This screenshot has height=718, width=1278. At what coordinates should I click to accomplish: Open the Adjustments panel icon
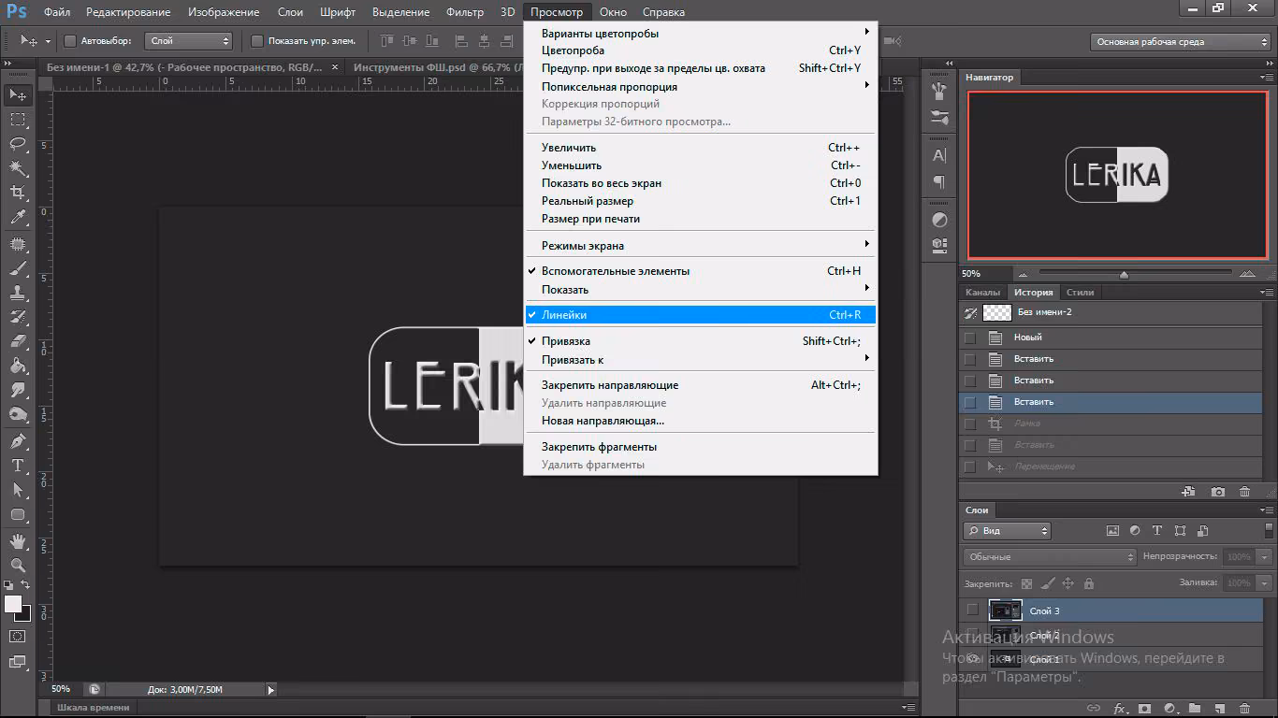click(940, 221)
